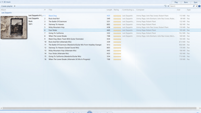Select the Black Dog track title
201x113 pixels.
[x=53, y=16]
